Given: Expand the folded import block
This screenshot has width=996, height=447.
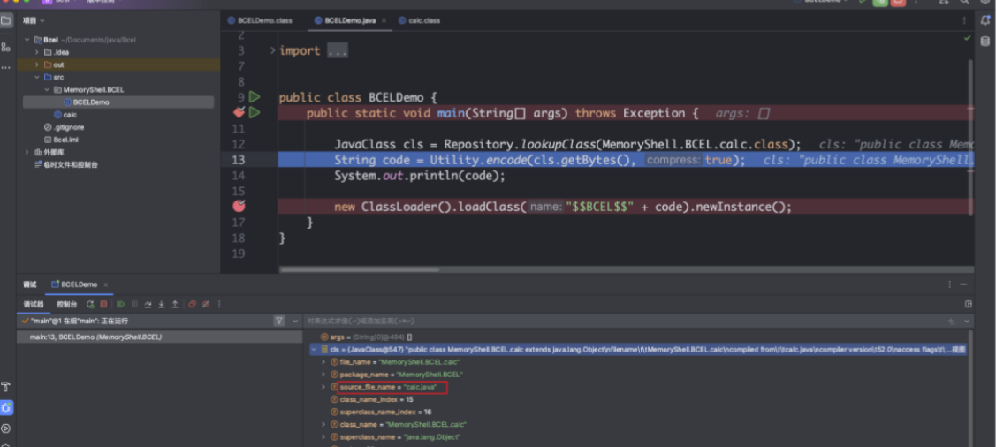Looking at the screenshot, I should click(x=272, y=51).
